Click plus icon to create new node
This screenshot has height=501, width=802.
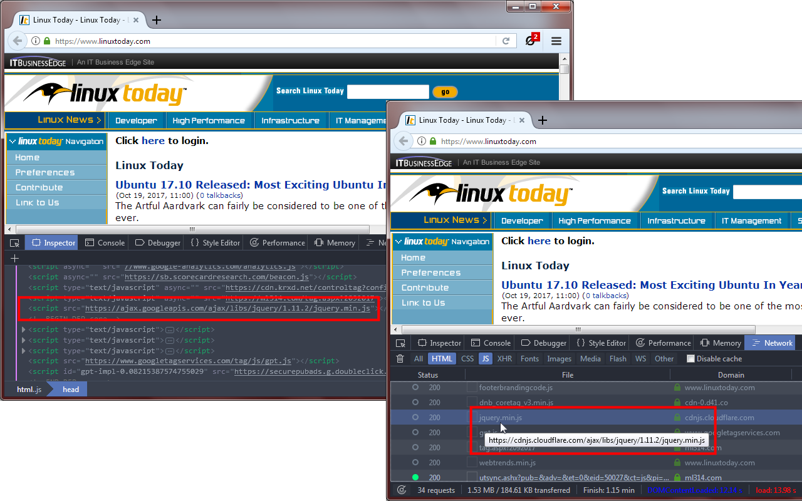pyautogui.click(x=15, y=258)
